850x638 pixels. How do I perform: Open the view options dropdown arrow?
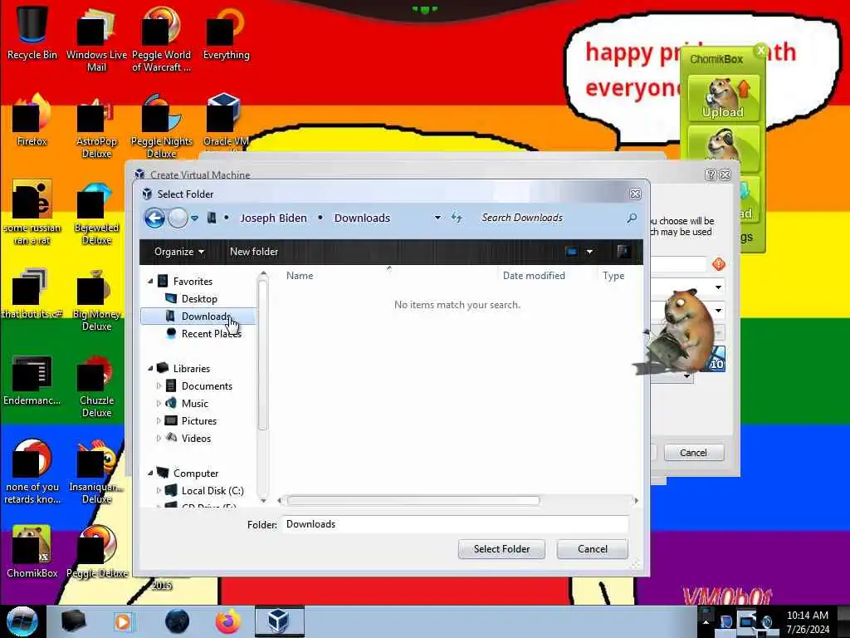pos(589,252)
